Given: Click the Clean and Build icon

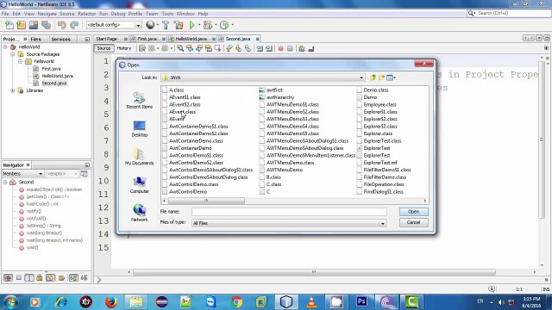Looking at the screenshot, I should (x=179, y=25).
